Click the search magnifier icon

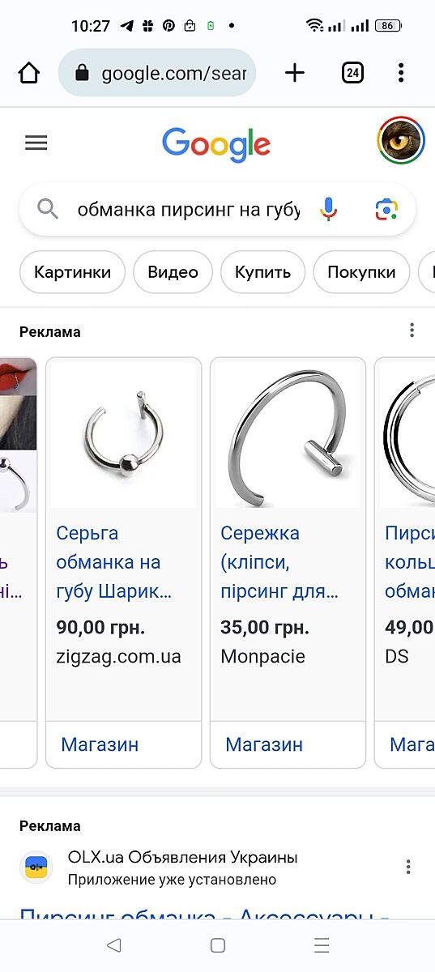pyautogui.click(x=48, y=210)
